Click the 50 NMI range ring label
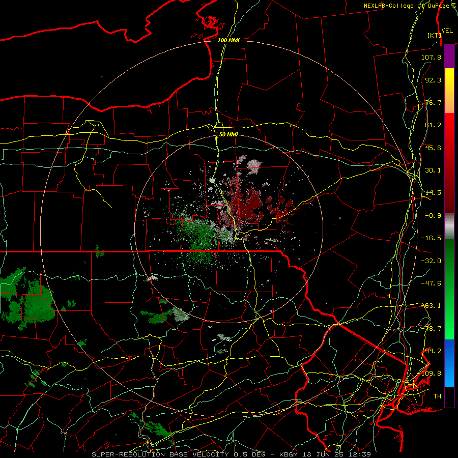This screenshot has width=458, height=458. click(x=228, y=134)
